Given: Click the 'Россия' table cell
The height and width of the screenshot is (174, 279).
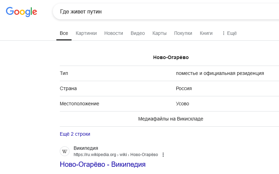Looking at the screenshot, I should [184, 88].
